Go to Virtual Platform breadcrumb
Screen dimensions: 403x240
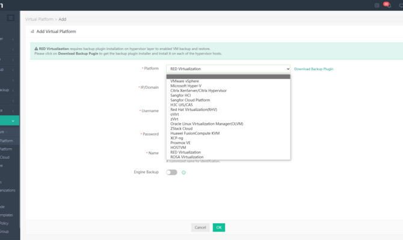pyautogui.click(x=39, y=19)
